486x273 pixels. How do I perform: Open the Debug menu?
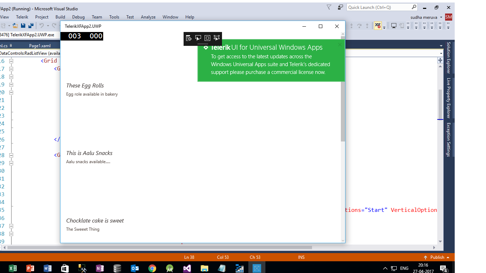coord(78,17)
